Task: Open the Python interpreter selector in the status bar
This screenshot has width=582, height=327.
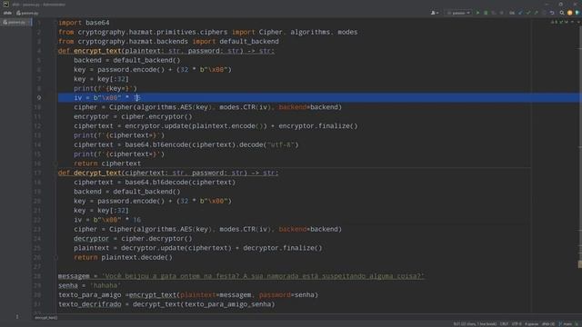Action: [x=548, y=324]
